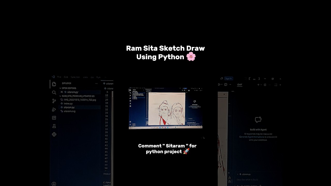Open the Run and Debug view icon
Viewport: 331px width, 186px height.
(54, 109)
